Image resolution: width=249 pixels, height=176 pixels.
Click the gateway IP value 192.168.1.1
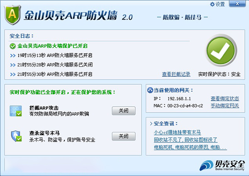point(179,99)
